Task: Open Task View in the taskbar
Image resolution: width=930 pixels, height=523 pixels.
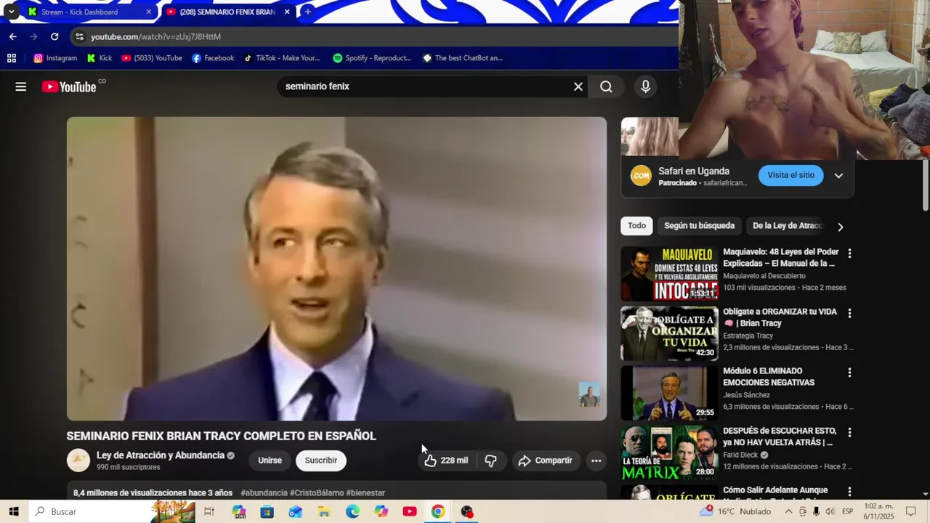Action: [x=209, y=511]
